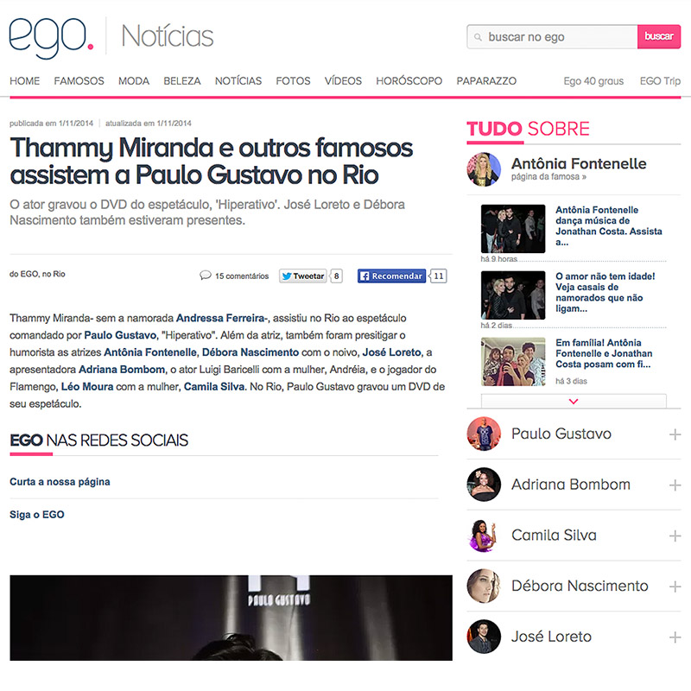The image size is (691, 691).
Task: Show more Antônia Fontenelle news chevron
Action: 574,401
